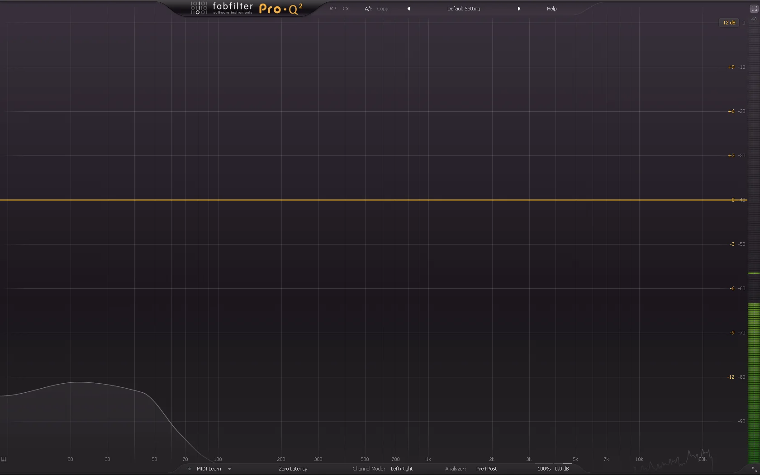Go to the previous preset arrow
Screen dimensions: 760x475
(x=408, y=9)
